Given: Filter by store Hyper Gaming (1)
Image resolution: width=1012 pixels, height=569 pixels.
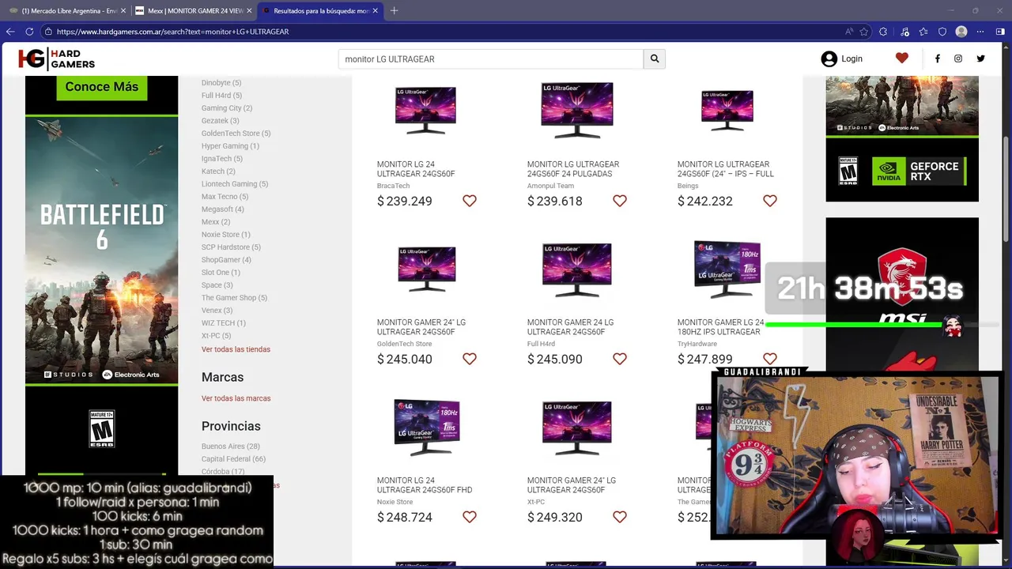Looking at the screenshot, I should click(230, 146).
